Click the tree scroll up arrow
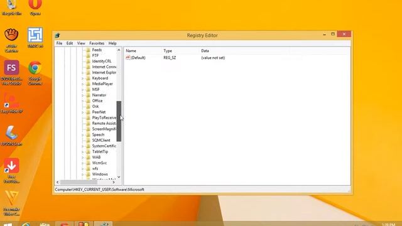Viewport: 402px width, 226px height. coord(119,50)
